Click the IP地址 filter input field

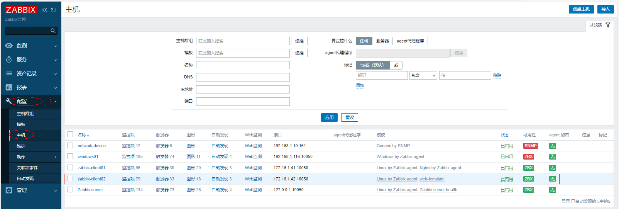pyautogui.click(x=243, y=89)
